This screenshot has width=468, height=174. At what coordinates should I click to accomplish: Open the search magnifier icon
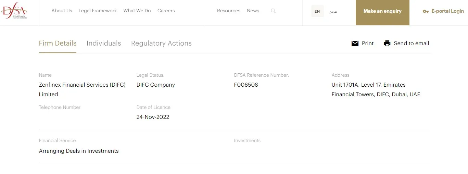coord(273,11)
